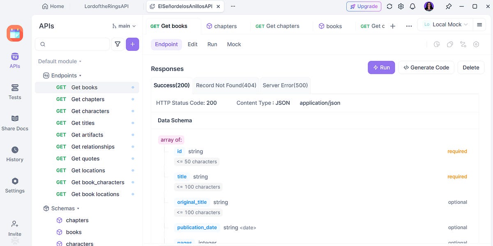Switch to the Run tab
The width and height of the screenshot is (493, 246).
(212, 44)
